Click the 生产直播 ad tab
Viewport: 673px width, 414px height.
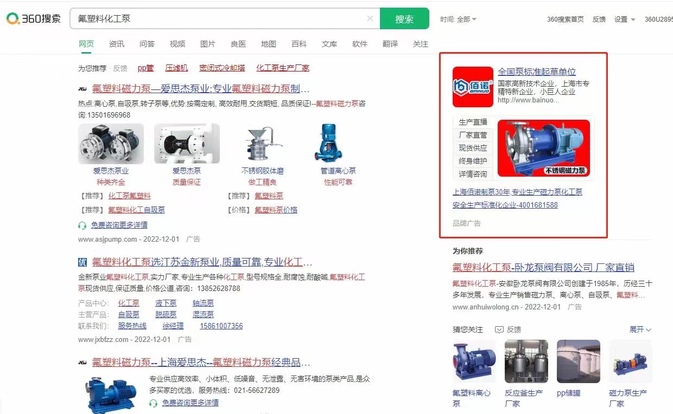(x=473, y=122)
